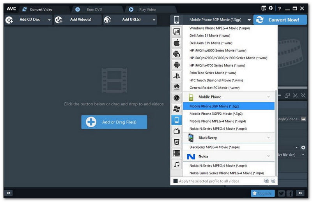Select the highlighted mobile phone category icon
This screenshot has height=202, width=312.
[x=177, y=120]
